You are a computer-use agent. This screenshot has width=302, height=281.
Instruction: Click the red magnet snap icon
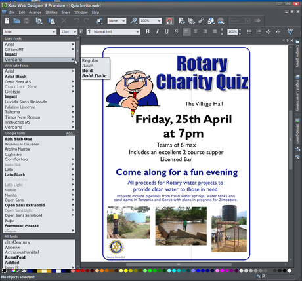click(169, 21)
